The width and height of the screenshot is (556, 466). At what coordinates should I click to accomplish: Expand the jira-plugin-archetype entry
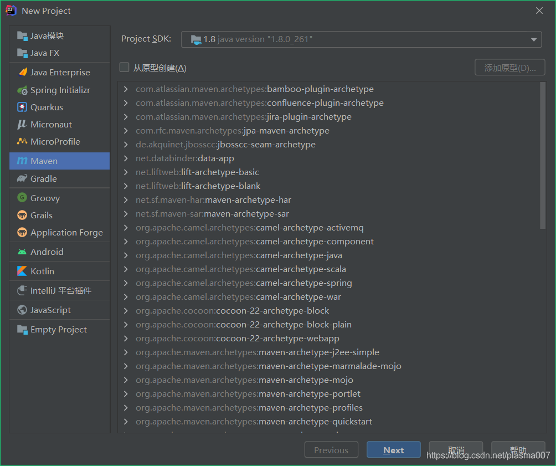(125, 117)
